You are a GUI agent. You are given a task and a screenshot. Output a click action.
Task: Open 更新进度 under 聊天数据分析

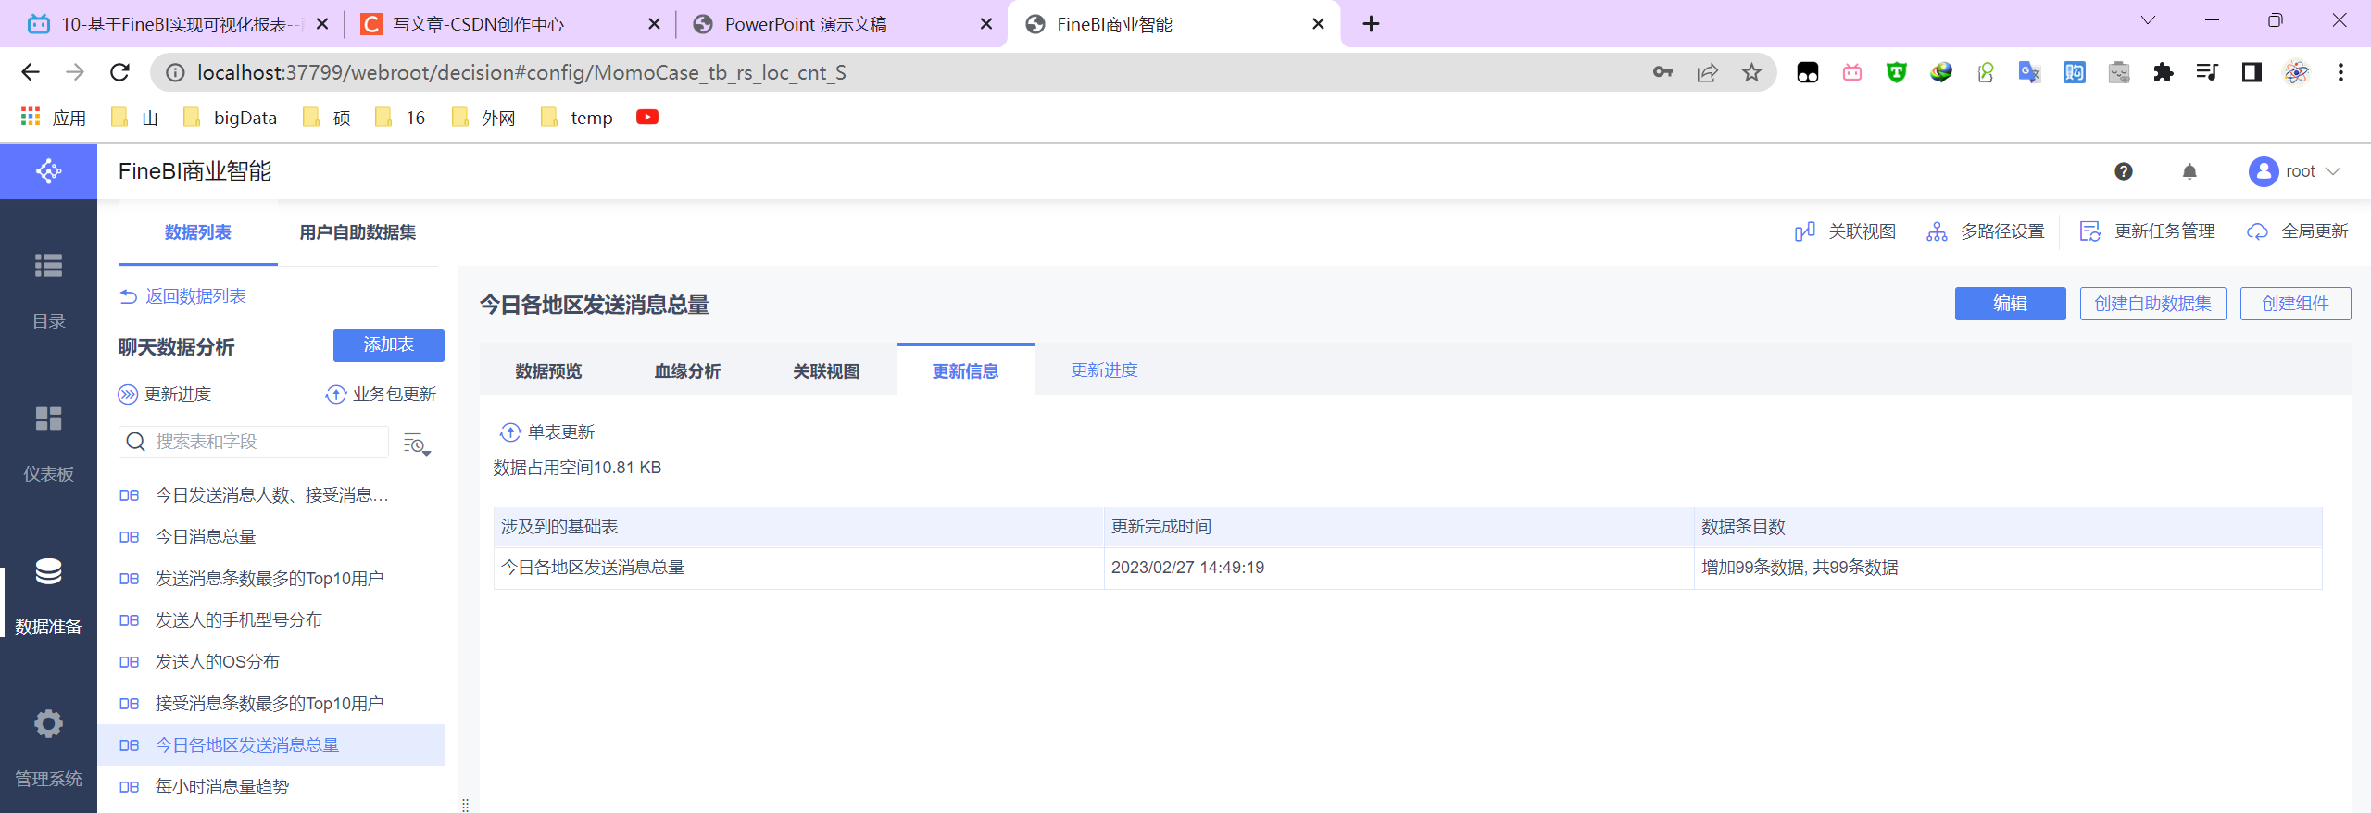point(165,394)
